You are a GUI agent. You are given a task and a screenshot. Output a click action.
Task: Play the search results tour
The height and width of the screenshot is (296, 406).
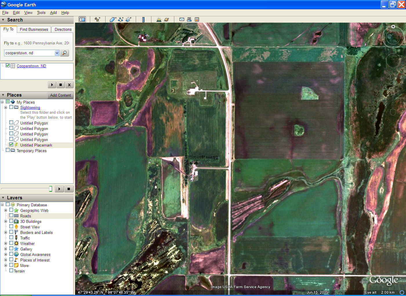tap(52, 85)
